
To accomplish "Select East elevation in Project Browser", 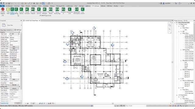I will tap(186, 62).
